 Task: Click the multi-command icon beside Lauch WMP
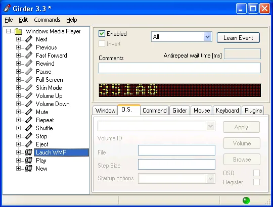[x=28, y=152]
